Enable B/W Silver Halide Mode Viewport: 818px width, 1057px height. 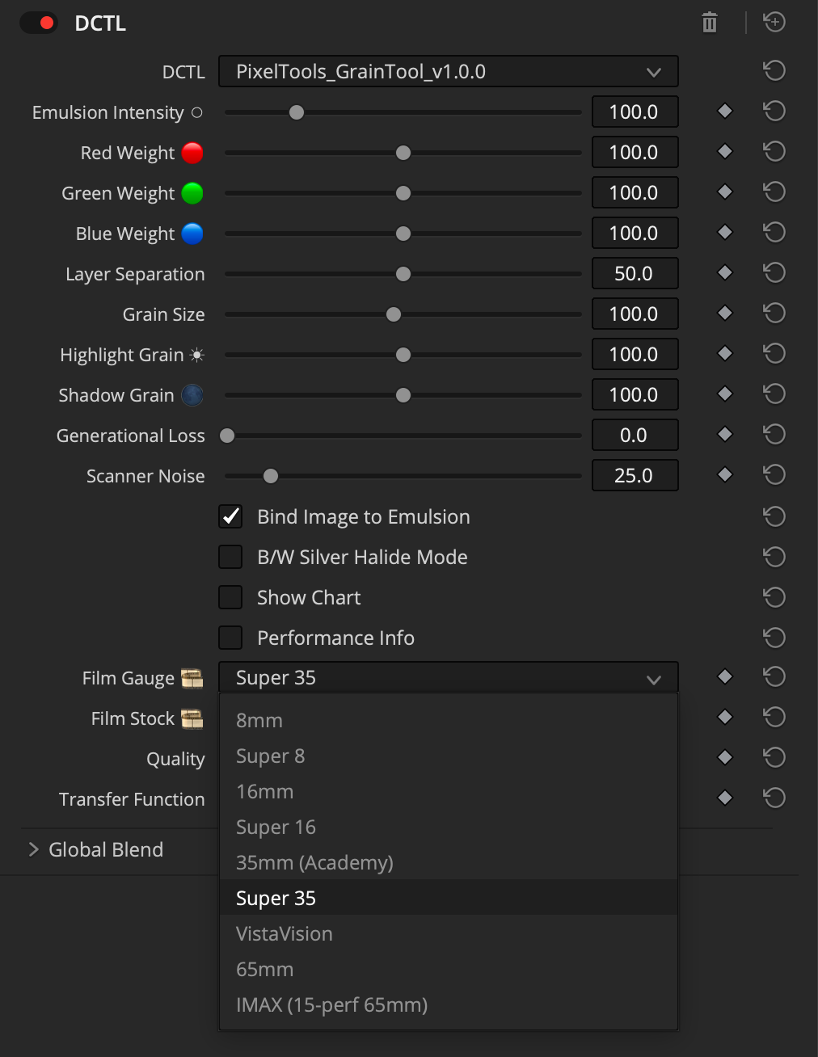pyautogui.click(x=230, y=557)
